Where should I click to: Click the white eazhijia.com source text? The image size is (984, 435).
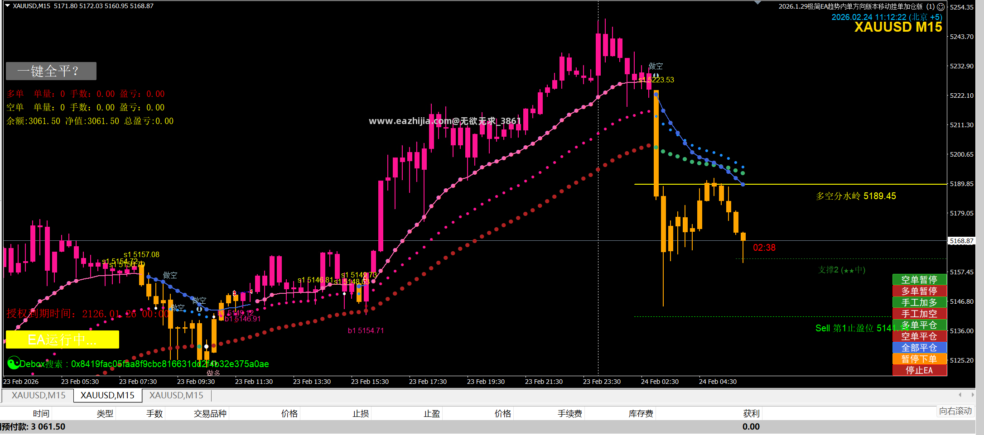tap(444, 121)
